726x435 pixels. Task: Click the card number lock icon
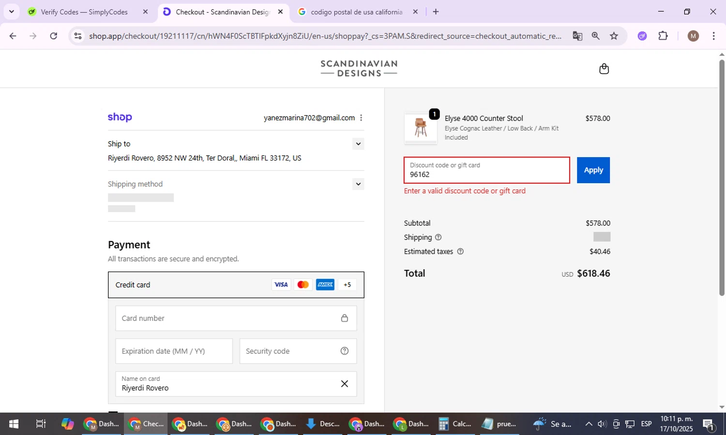(345, 318)
